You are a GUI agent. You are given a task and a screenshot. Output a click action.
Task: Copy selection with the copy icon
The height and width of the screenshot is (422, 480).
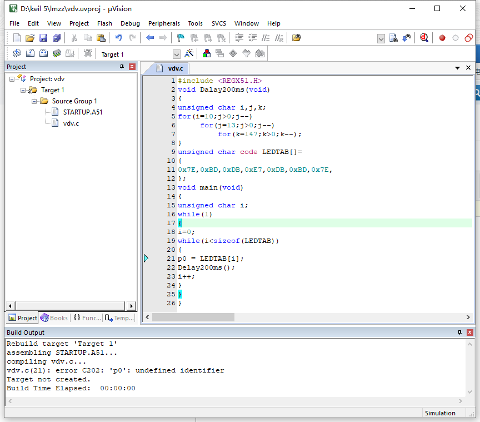click(x=88, y=38)
